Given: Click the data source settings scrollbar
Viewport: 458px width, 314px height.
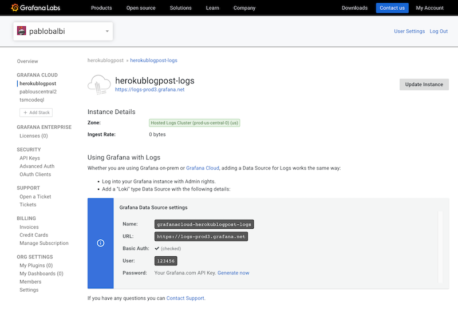Looking at the screenshot, I should [x=440, y=246].
